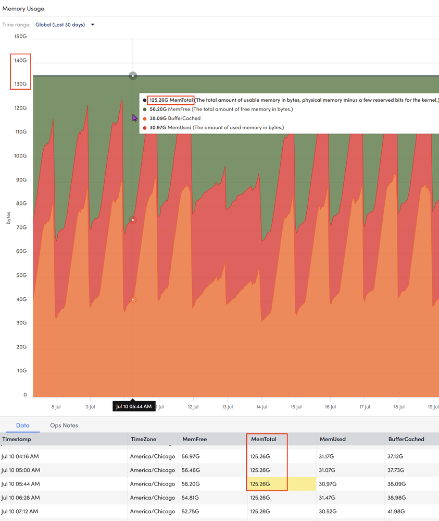Click the green MemFree legend dot
This screenshot has height=521, width=439.
(x=145, y=110)
